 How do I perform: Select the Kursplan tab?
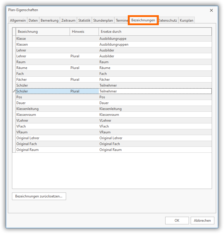click(x=186, y=20)
